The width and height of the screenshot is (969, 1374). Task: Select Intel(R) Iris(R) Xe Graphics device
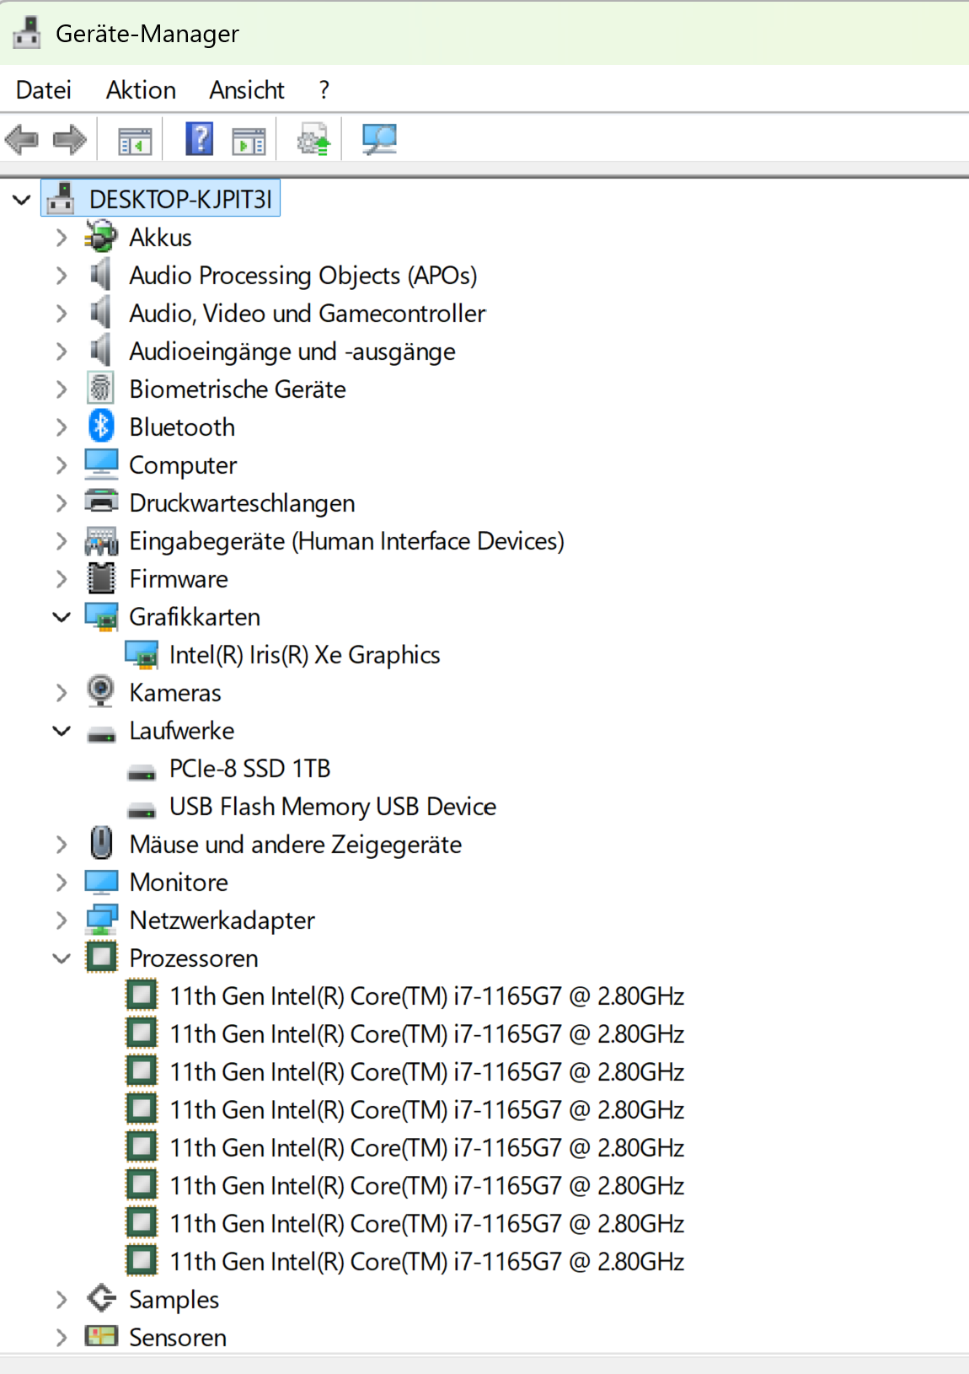[x=305, y=655]
